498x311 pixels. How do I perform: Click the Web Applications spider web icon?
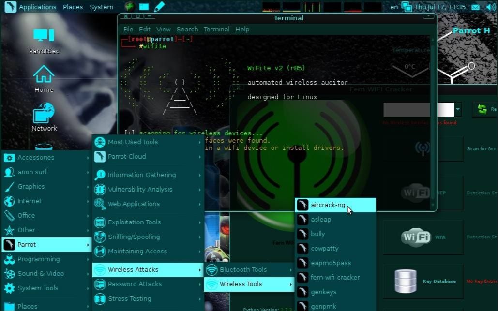coord(100,204)
